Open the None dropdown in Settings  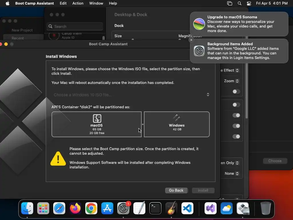point(237,173)
